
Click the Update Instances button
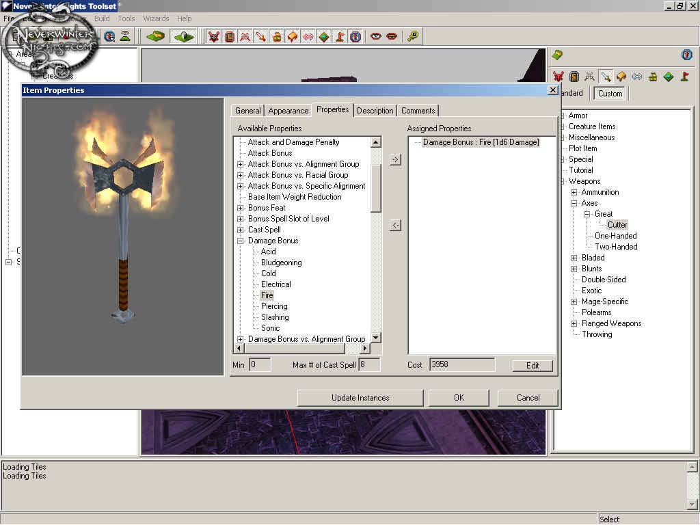pyautogui.click(x=360, y=398)
